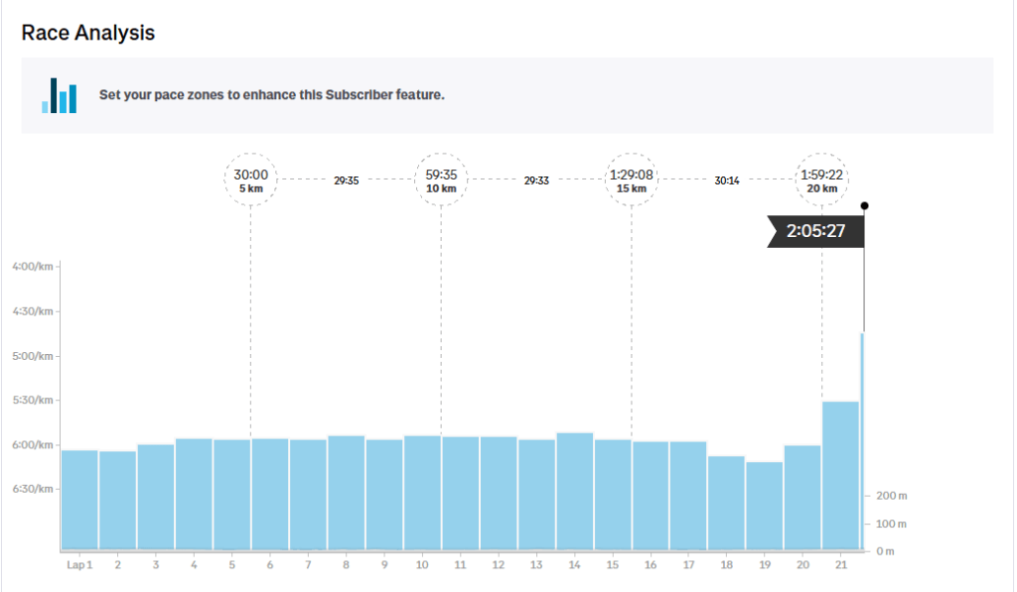Click the Race Analysis heading
This screenshot has height=592, width=1017.
[x=88, y=33]
